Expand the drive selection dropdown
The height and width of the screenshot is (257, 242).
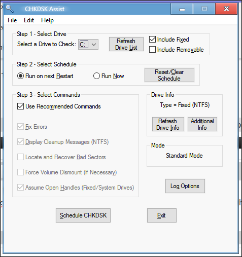pos(88,45)
